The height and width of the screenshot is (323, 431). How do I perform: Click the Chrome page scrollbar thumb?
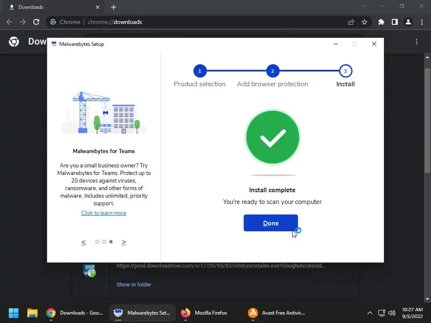tap(427, 120)
